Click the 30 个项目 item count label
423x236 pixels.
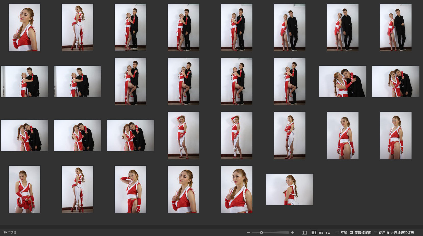[10, 233]
